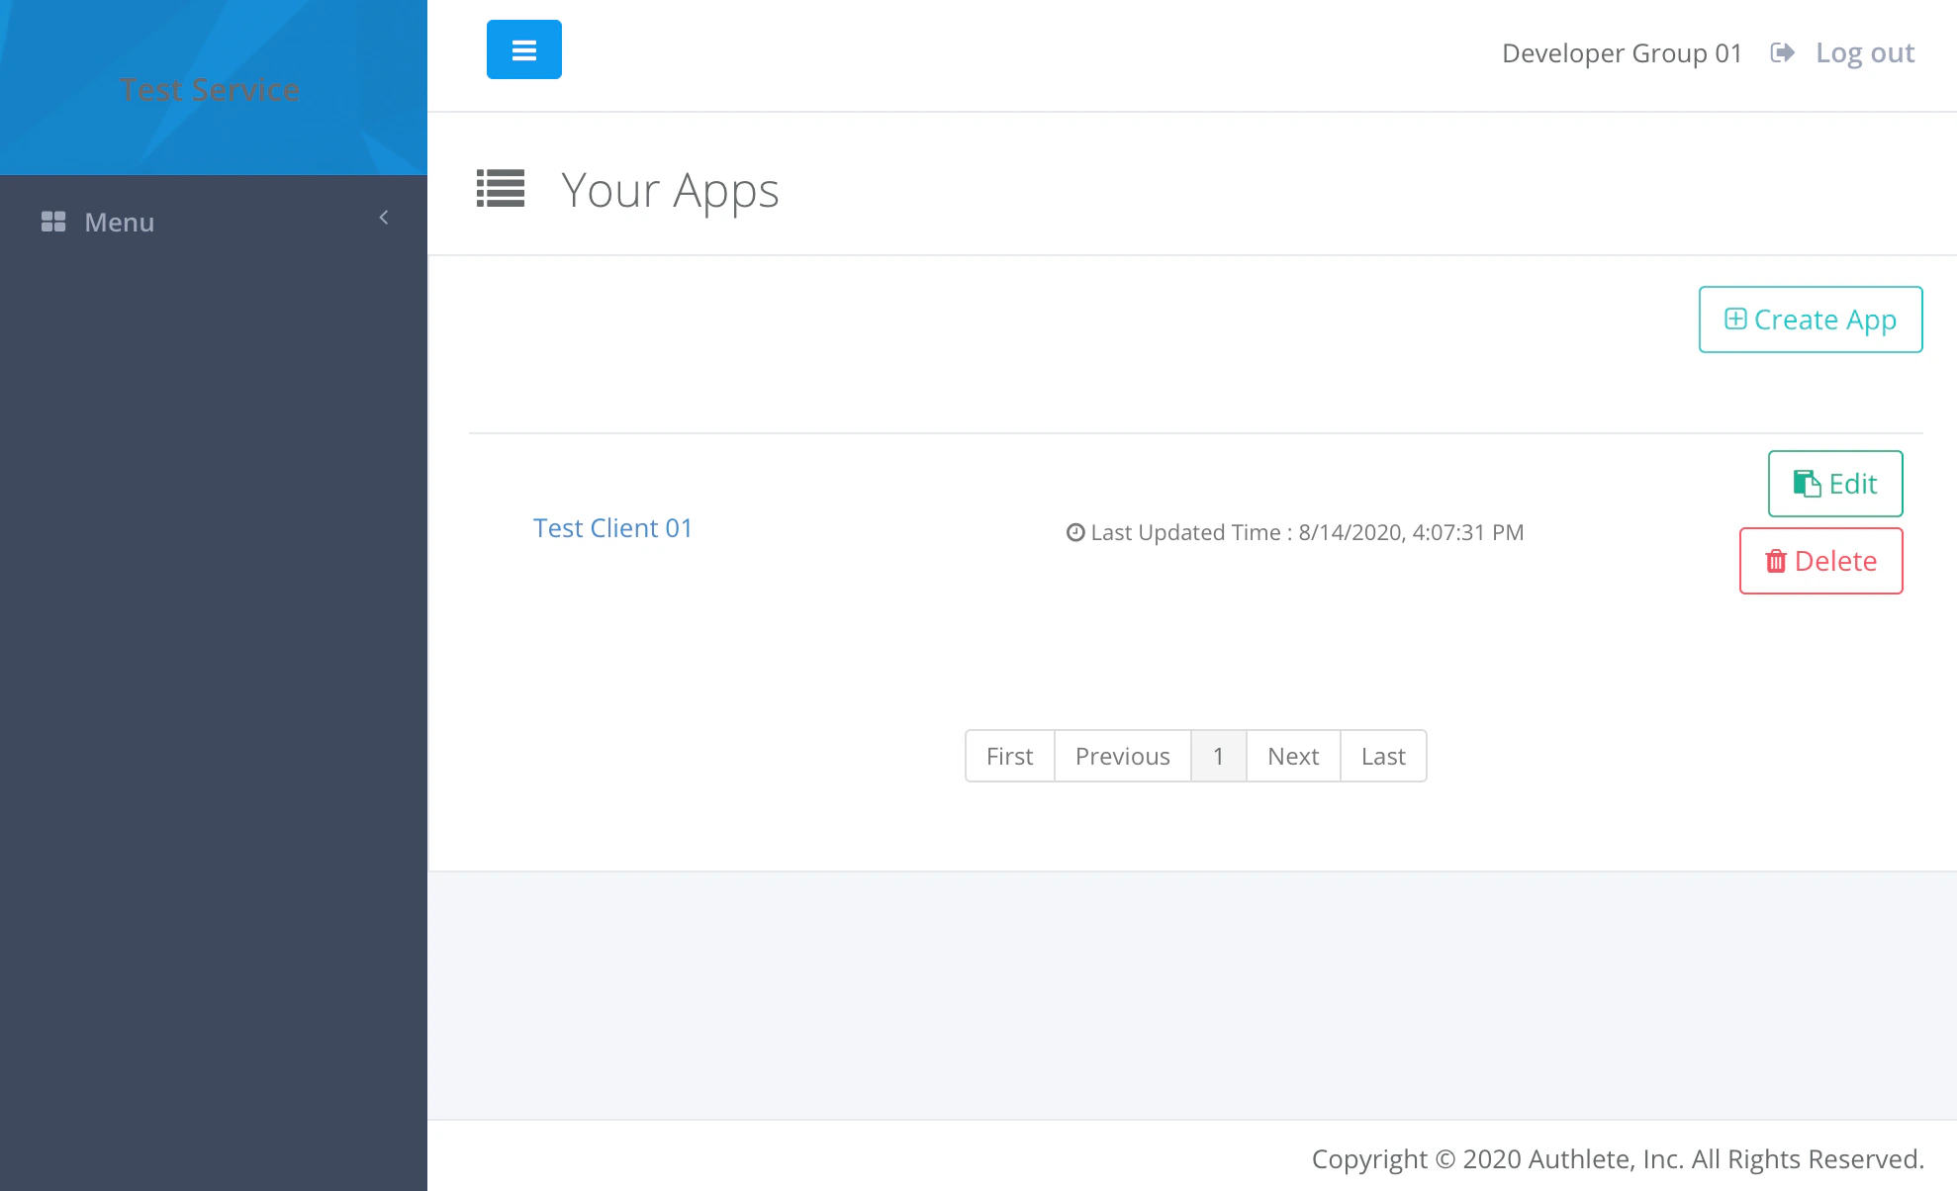
Task: Click the plus icon on Create App
Action: pyautogui.click(x=1734, y=319)
